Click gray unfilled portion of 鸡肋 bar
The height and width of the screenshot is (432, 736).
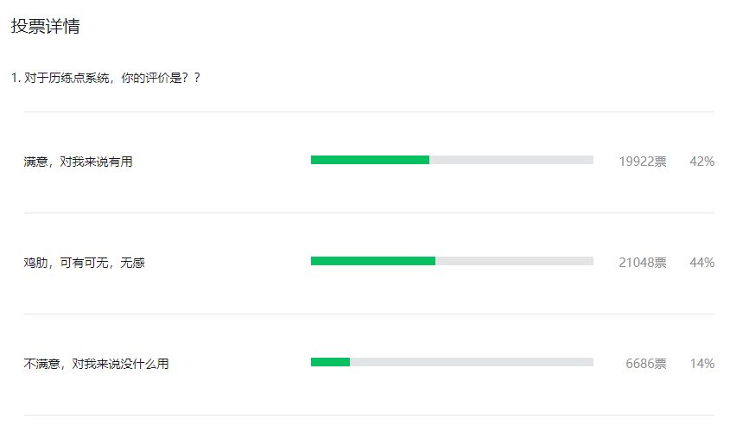point(514,261)
